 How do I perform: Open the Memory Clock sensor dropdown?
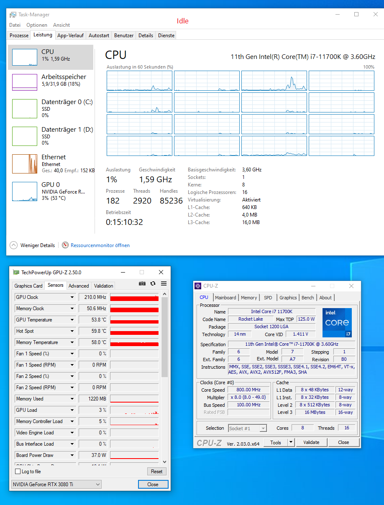(72, 309)
